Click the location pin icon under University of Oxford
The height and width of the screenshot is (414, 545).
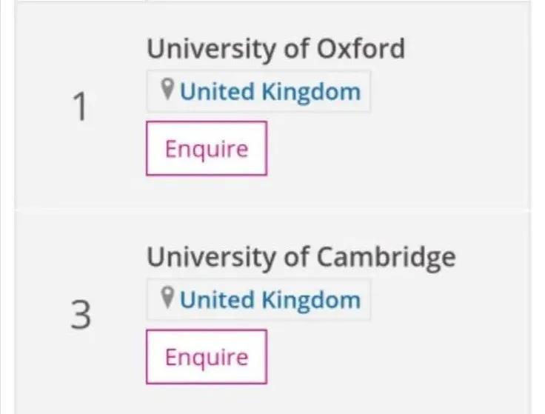tap(167, 90)
